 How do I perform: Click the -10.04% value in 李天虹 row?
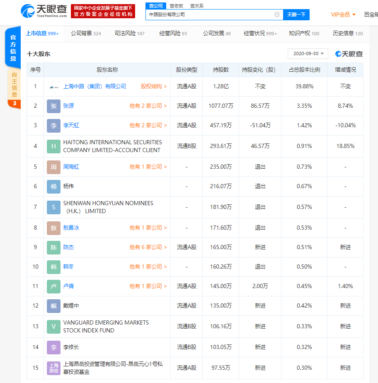[x=345, y=126]
